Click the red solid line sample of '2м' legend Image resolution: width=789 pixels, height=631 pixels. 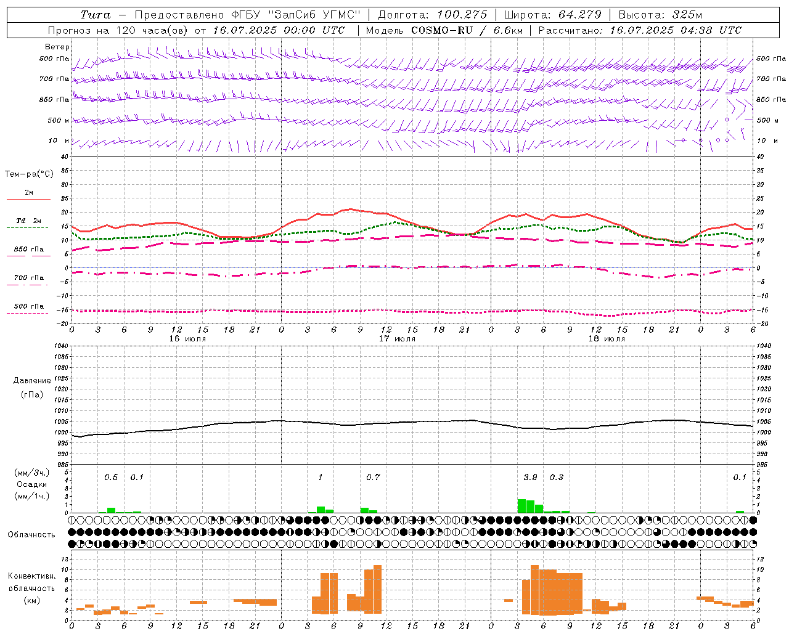point(28,199)
